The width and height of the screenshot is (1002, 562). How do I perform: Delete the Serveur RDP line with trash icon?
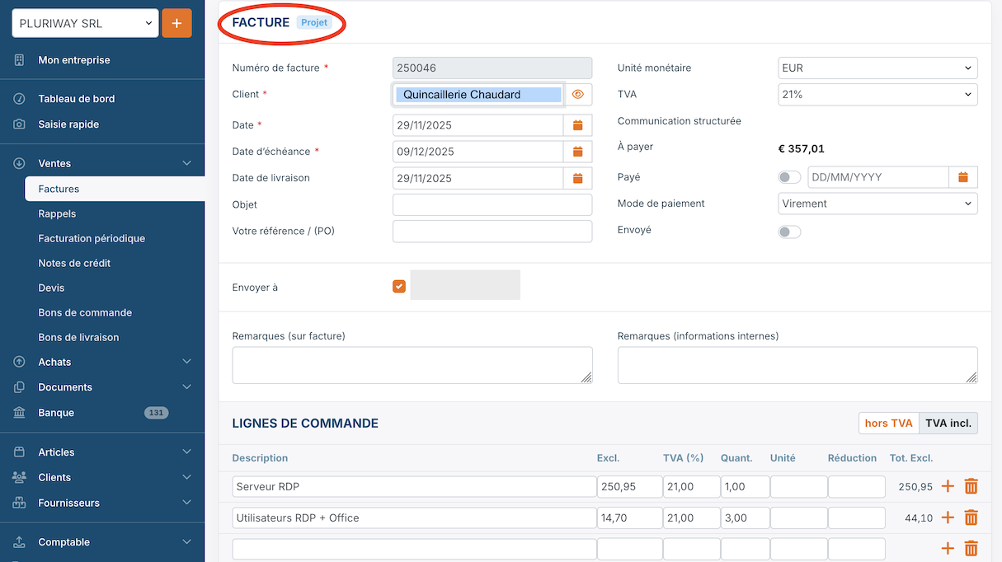click(x=971, y=487)
